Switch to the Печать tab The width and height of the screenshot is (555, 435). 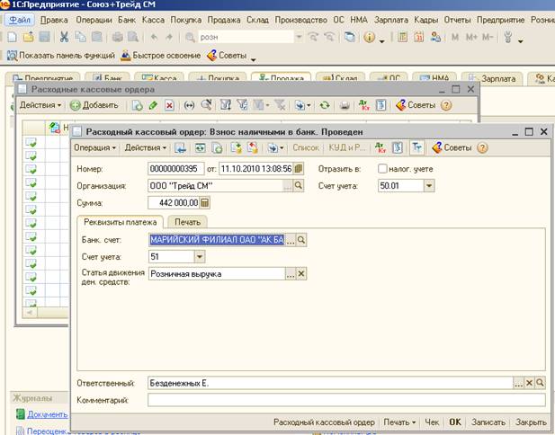pos(188,221)
